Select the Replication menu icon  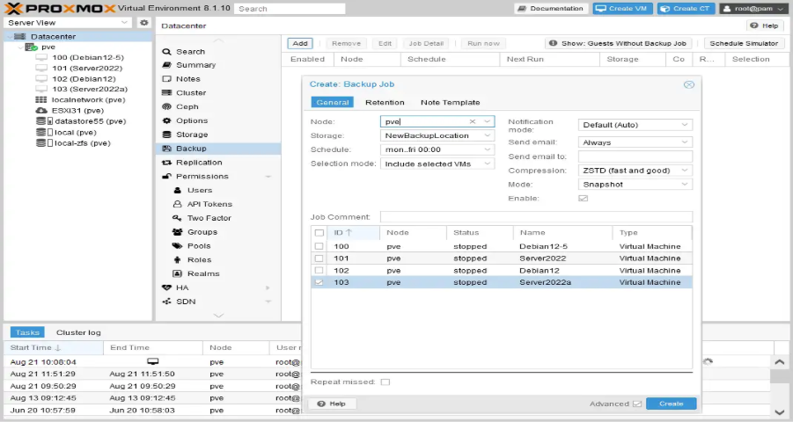pyautogui.click(x=167, y=163)
